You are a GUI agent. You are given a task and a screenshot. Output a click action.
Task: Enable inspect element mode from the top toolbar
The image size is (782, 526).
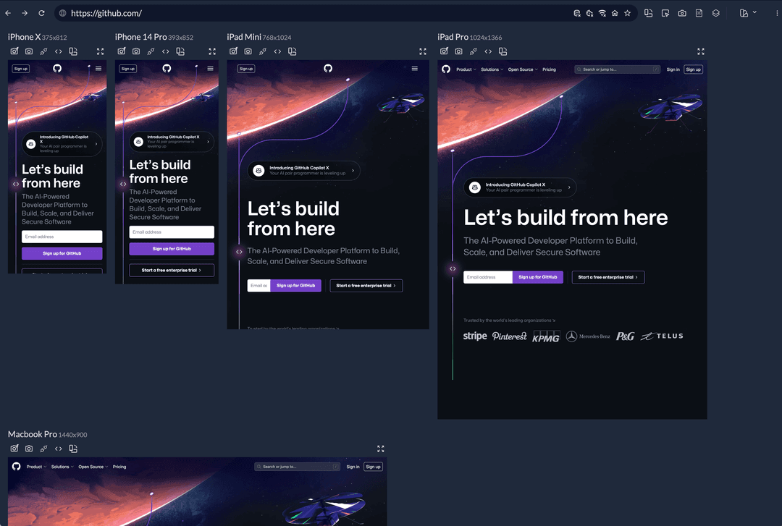point(664,12)
